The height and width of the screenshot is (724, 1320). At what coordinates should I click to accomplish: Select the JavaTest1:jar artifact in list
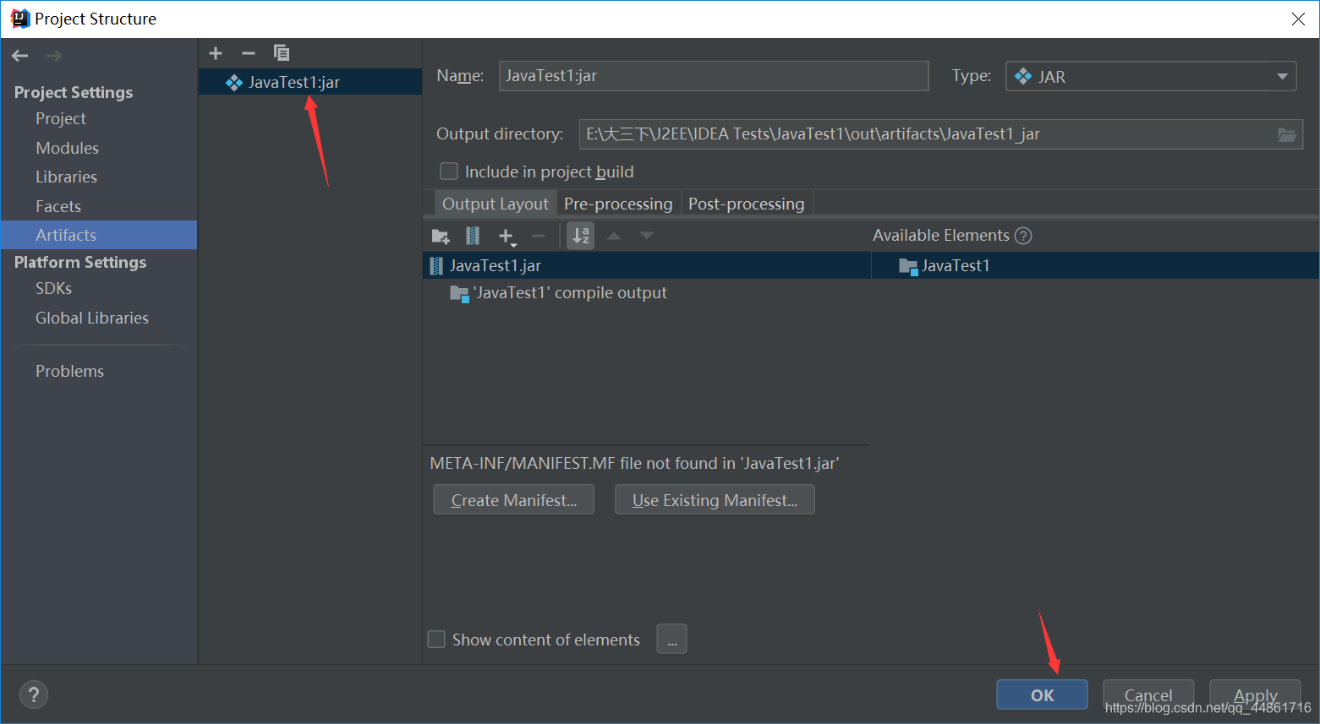pos(310,82)
